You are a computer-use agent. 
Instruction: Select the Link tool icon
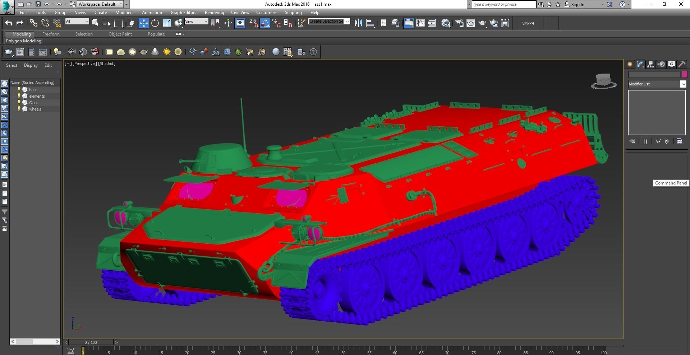pos(33,23)
